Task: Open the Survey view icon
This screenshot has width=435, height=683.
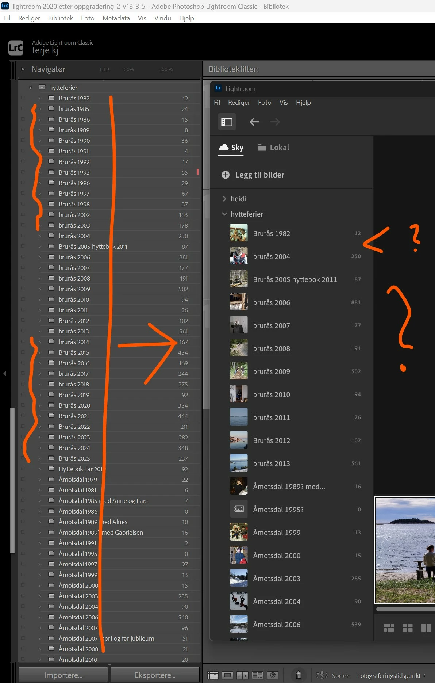Action: 258,675
